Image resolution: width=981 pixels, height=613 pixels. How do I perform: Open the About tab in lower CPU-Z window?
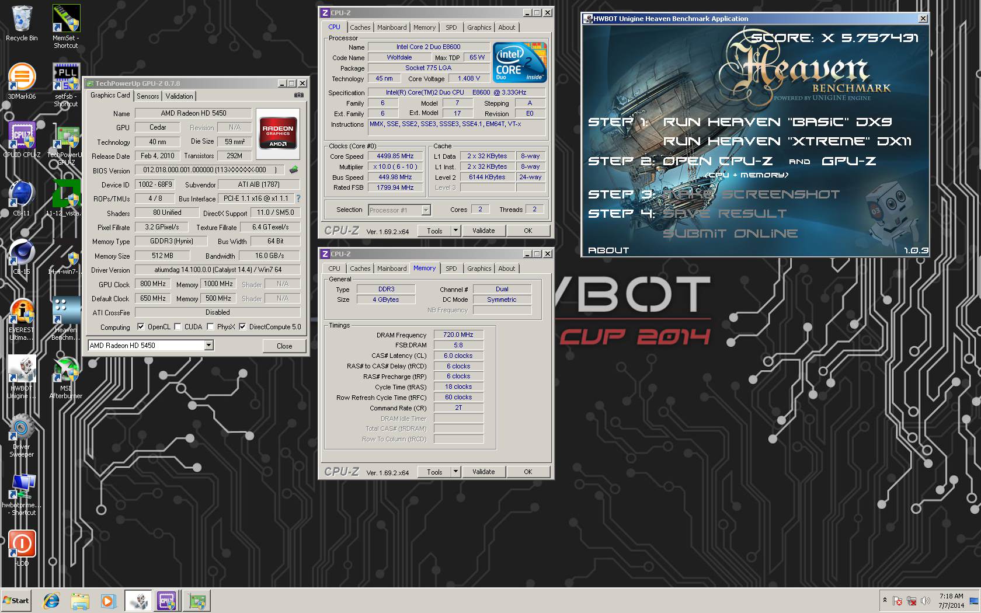point(507,269)
